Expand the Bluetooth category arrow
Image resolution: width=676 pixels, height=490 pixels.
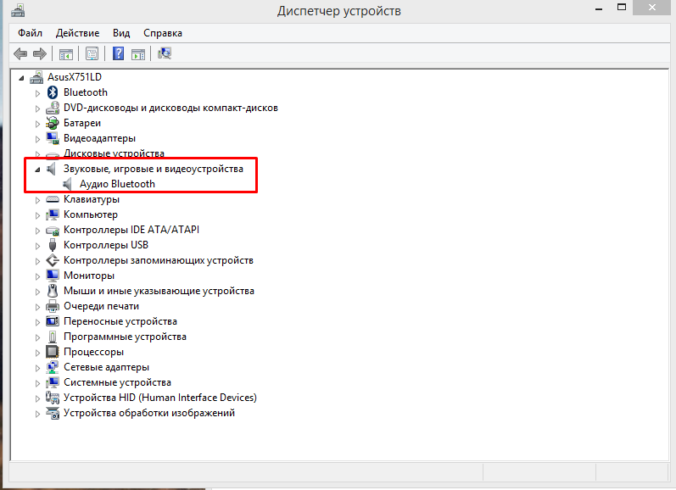pyautogui.click(x=37, y=93)
